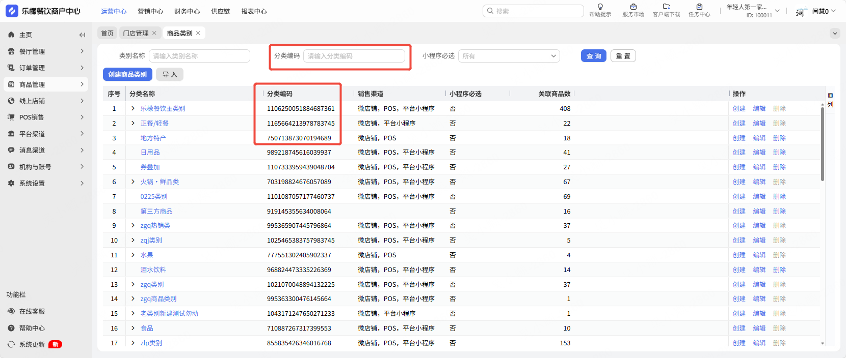Click 创建 for 券叠加 row
The image size is (846, 358).
point(739,167)
